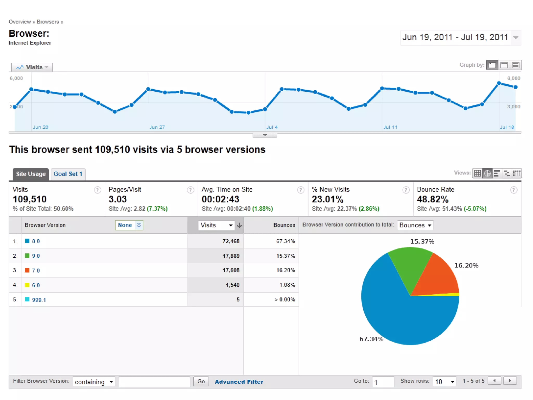Viewport: 533px width, 400px height.
Task: Select the Pie chart percentage view icon
Action: (x=487, y=173)
